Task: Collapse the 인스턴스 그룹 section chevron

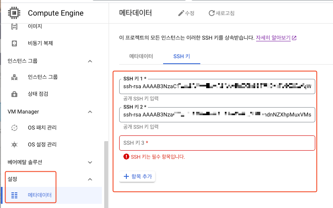Action: 90,61
